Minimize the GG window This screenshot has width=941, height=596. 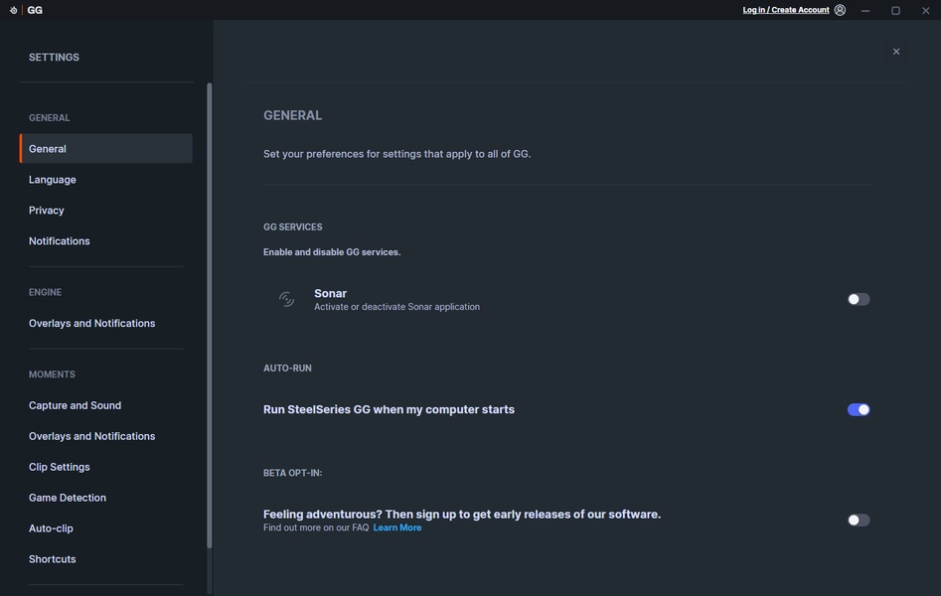(865, 10)
